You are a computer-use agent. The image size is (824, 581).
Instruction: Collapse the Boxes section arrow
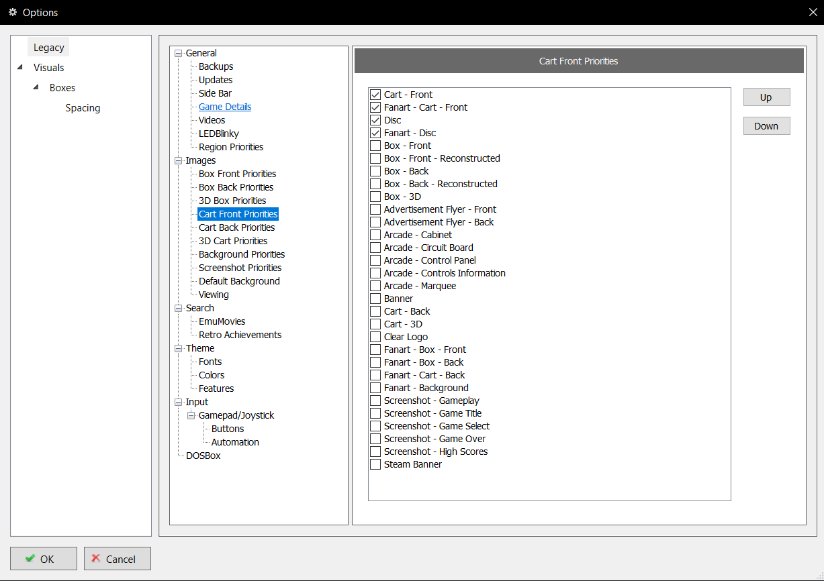(x=36, y=87)
